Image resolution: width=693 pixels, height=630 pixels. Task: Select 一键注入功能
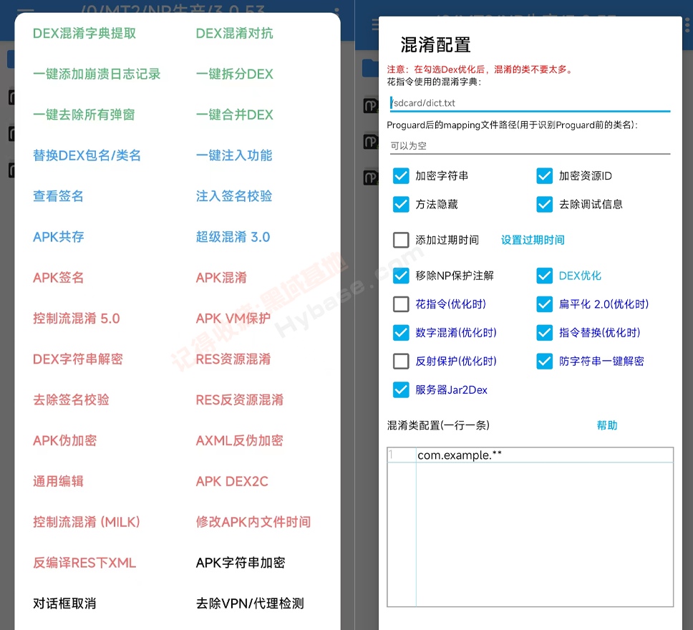tap(234, 155)
